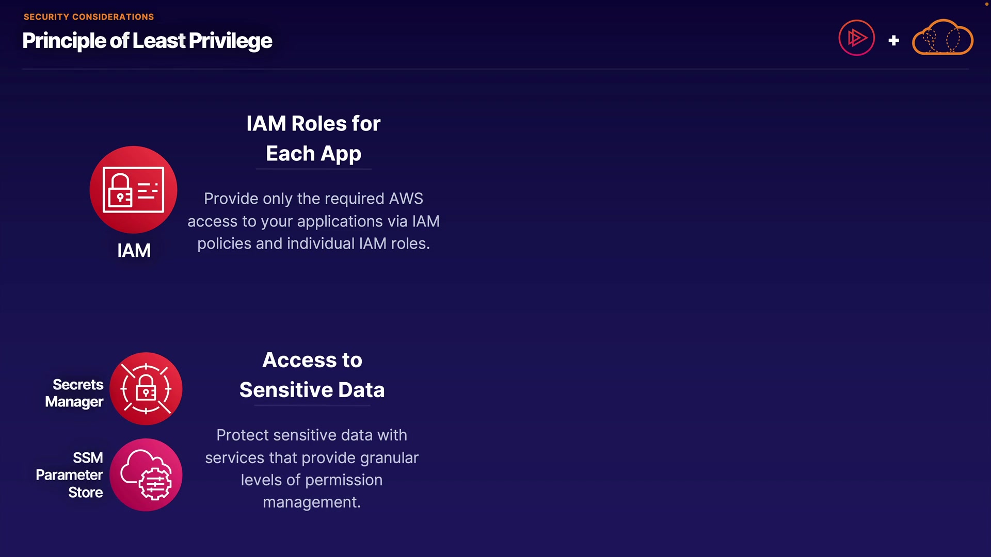Select the "SSM Parameter Store" label text

(x=70, y=475)
